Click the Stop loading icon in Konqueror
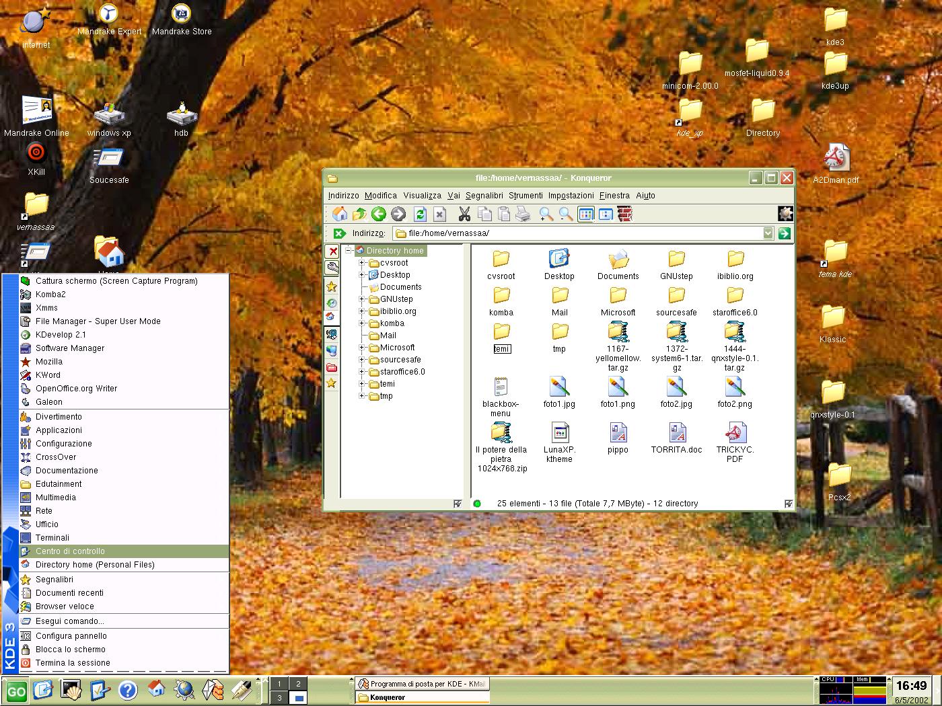The image size is (942, 706). click(439, 214)
